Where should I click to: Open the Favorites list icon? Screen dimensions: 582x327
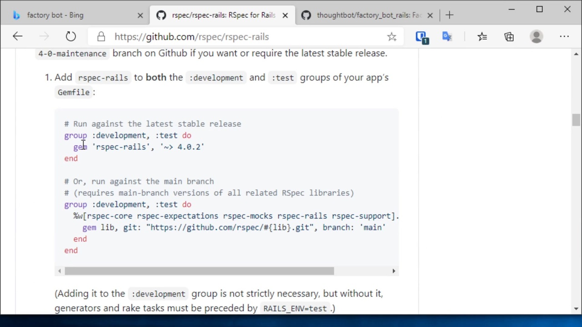482,37
